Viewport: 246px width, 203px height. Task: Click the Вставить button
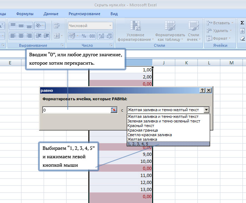coord(218,23)
